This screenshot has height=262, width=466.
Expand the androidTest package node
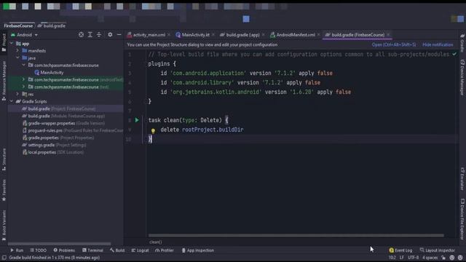[23, 79]
